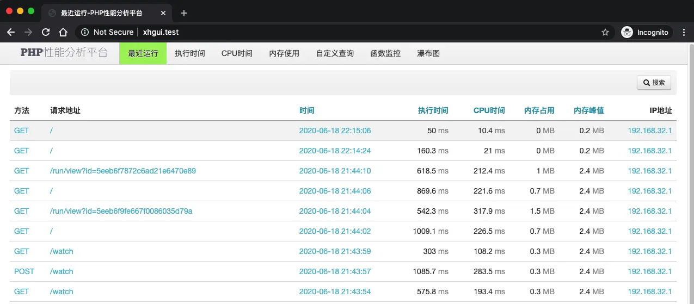The width and height of the screenshot is (694, 304).
Task: Sort by the CPU时间 column header
Action: click(x=489, y=110)
